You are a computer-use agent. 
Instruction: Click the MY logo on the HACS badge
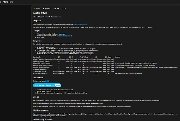pos(58,85)
